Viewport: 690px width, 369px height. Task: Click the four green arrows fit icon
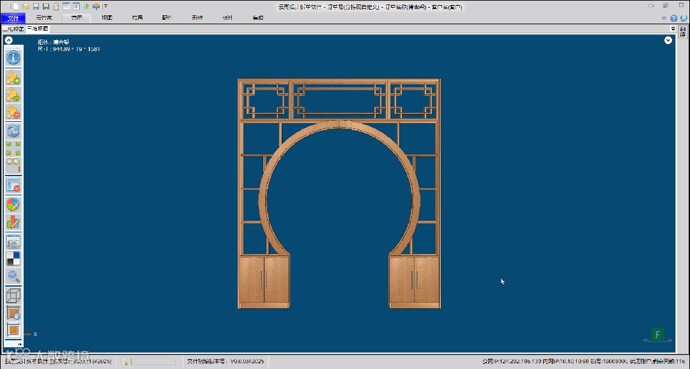coord(13,148)
